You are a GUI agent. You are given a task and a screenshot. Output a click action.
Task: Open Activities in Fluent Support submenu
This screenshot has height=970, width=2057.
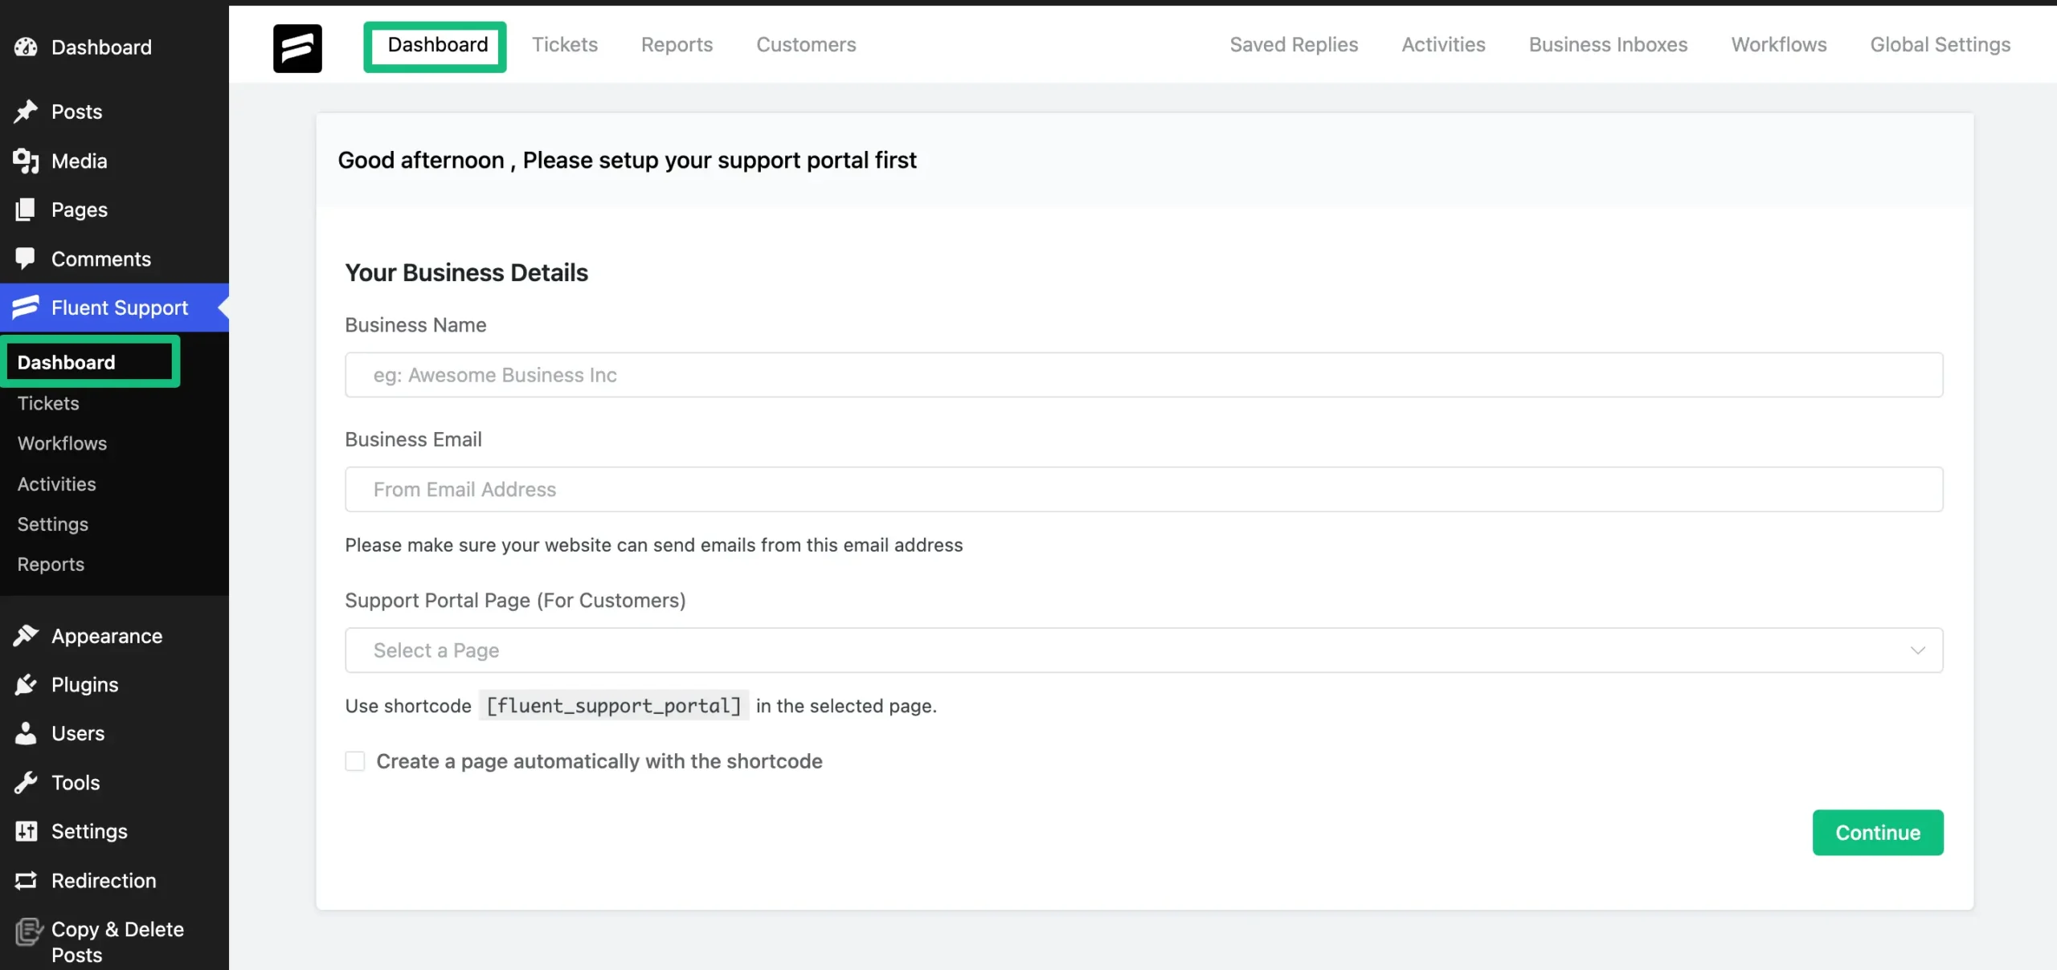point(56,484)
